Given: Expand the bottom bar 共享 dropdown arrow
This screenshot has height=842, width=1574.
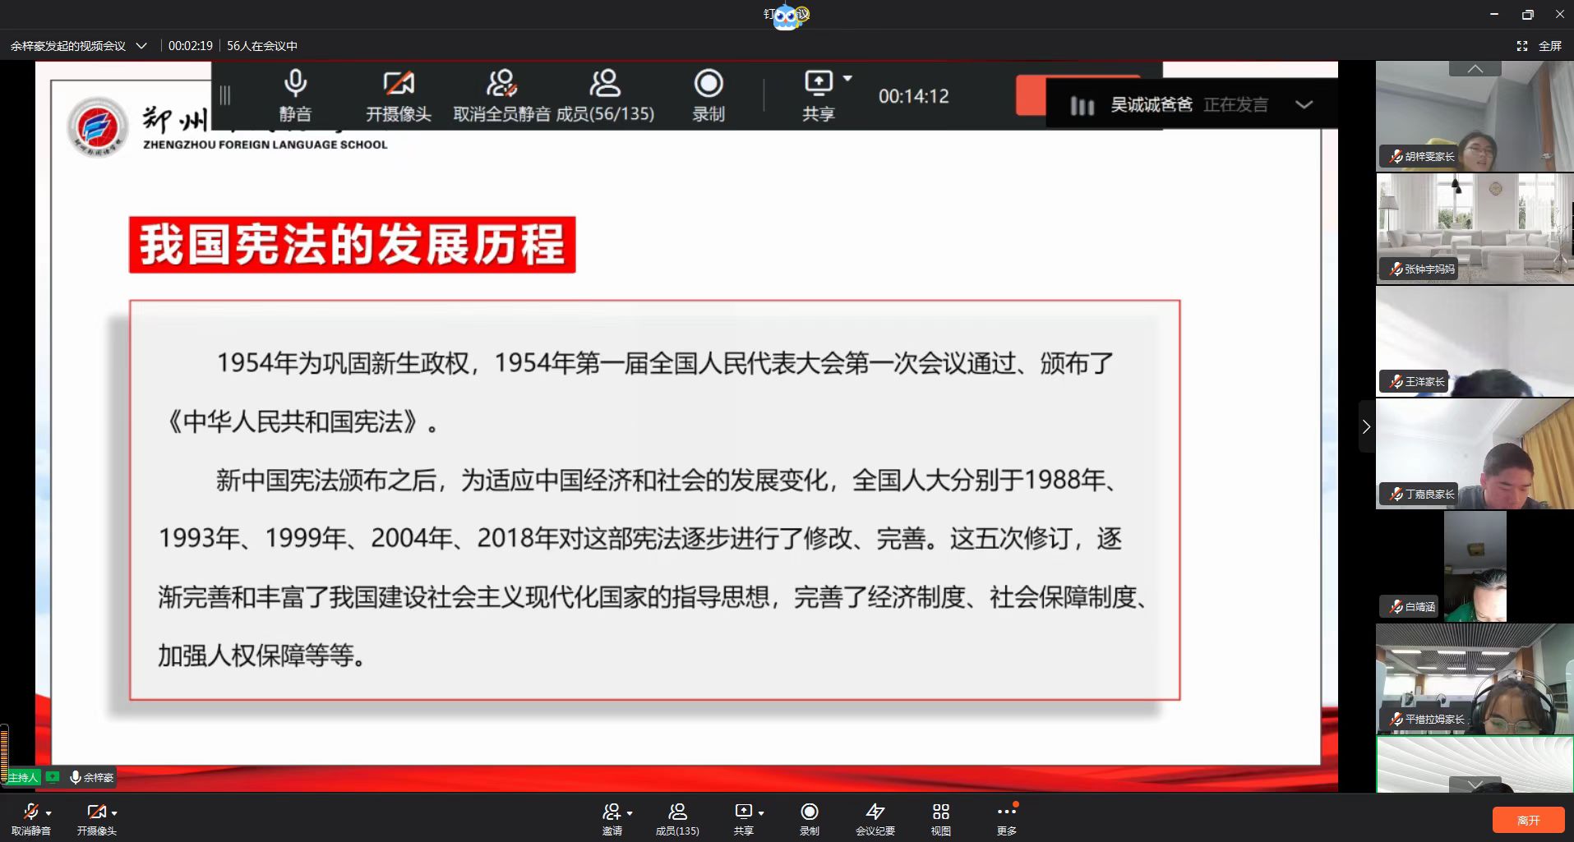Looking at the screenshot, I should [x=761, y=813].
